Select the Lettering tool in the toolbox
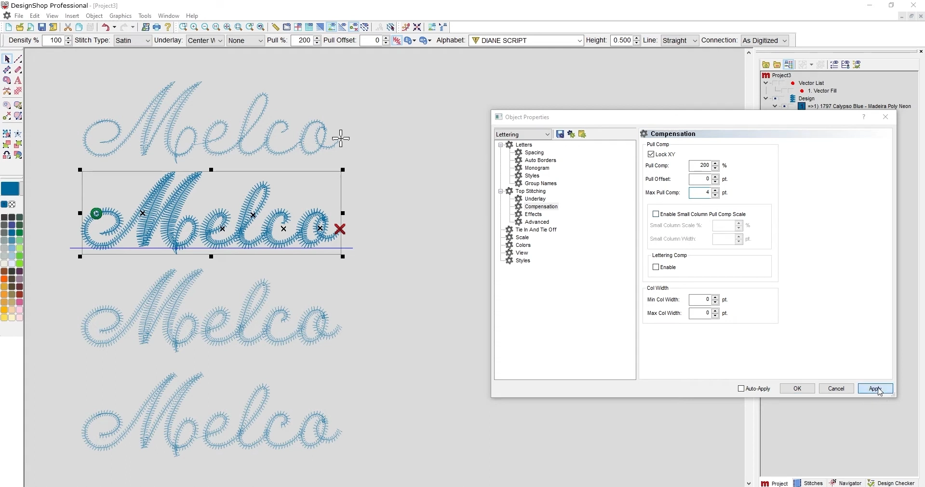 point(18,81)
